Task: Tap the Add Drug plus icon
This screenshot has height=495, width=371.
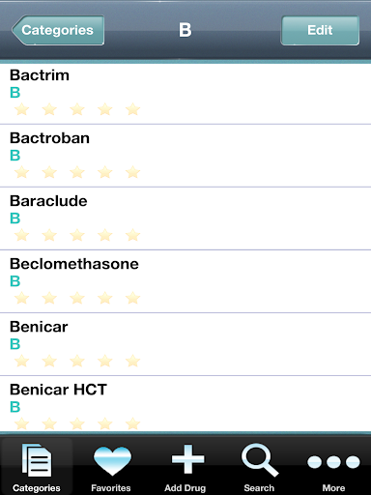Action: coord(187,459)
